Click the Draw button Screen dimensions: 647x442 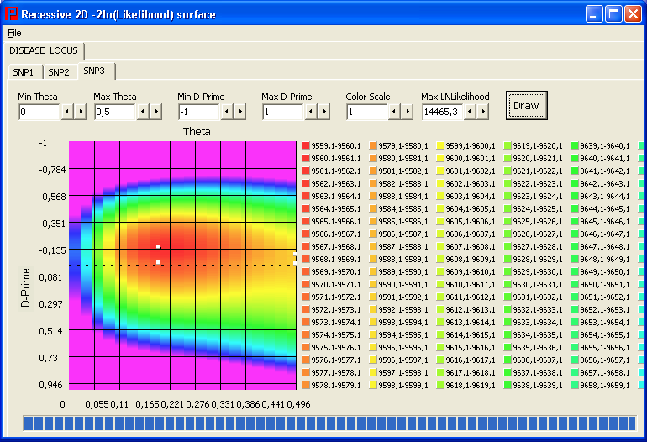point(527,106)
